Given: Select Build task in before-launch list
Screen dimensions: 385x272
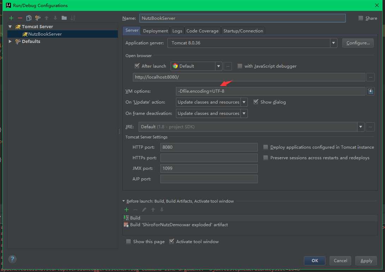Looking at the screenshot, I should 250,218.
